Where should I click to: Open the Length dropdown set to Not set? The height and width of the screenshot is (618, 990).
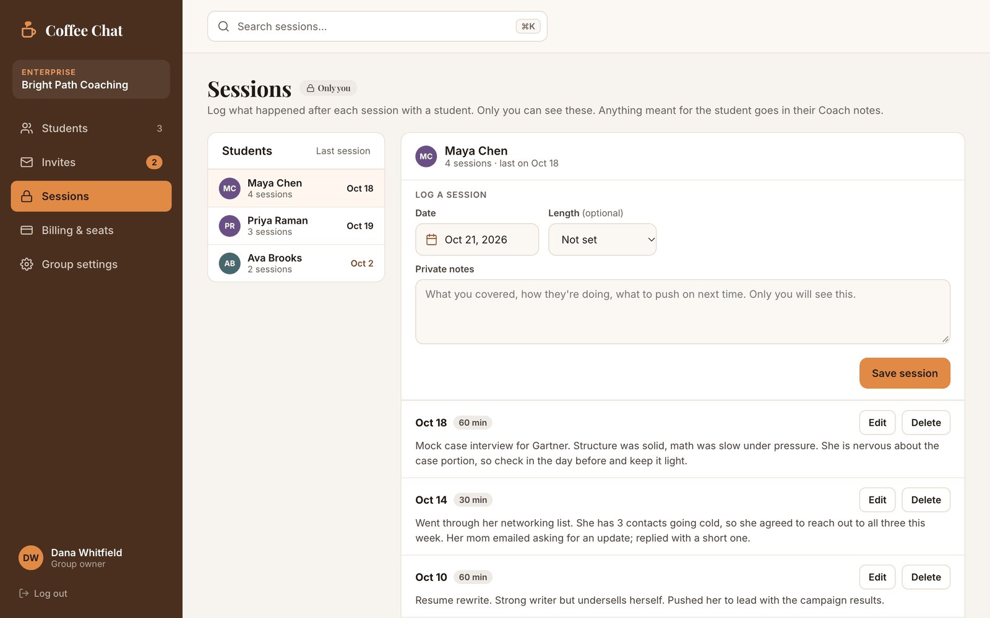[x=602, y=239]
